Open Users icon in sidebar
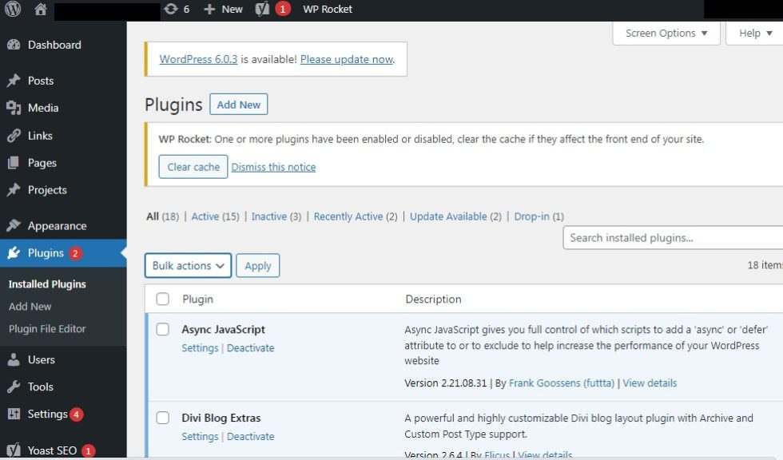 pyautogui.click(x=14, y=360)
